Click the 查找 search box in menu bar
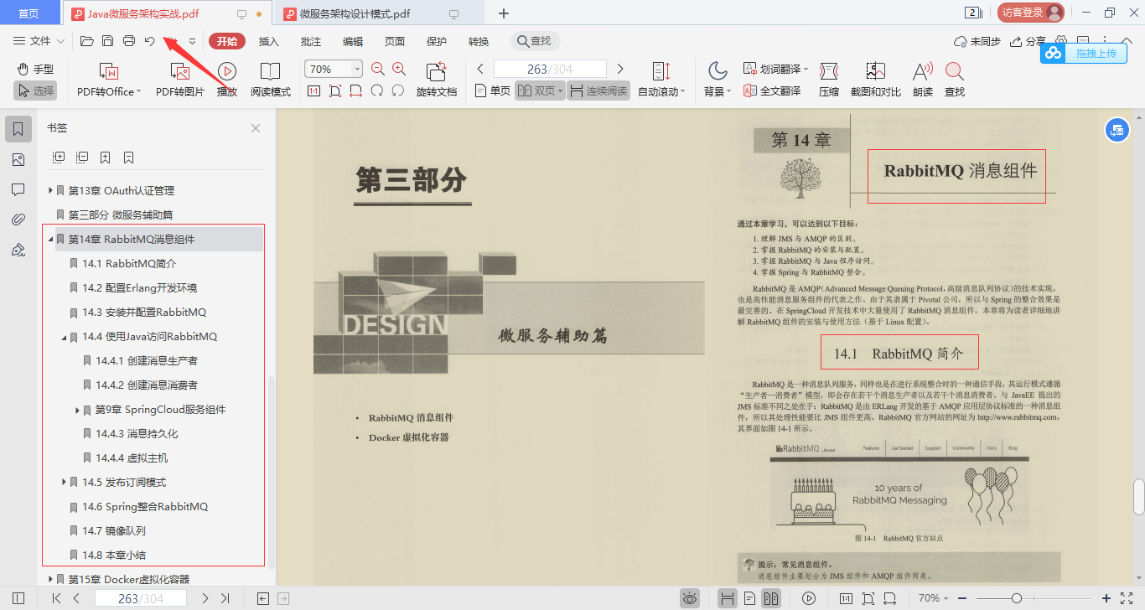Screen dimensions: 1145x610 (x=535, y=41)
